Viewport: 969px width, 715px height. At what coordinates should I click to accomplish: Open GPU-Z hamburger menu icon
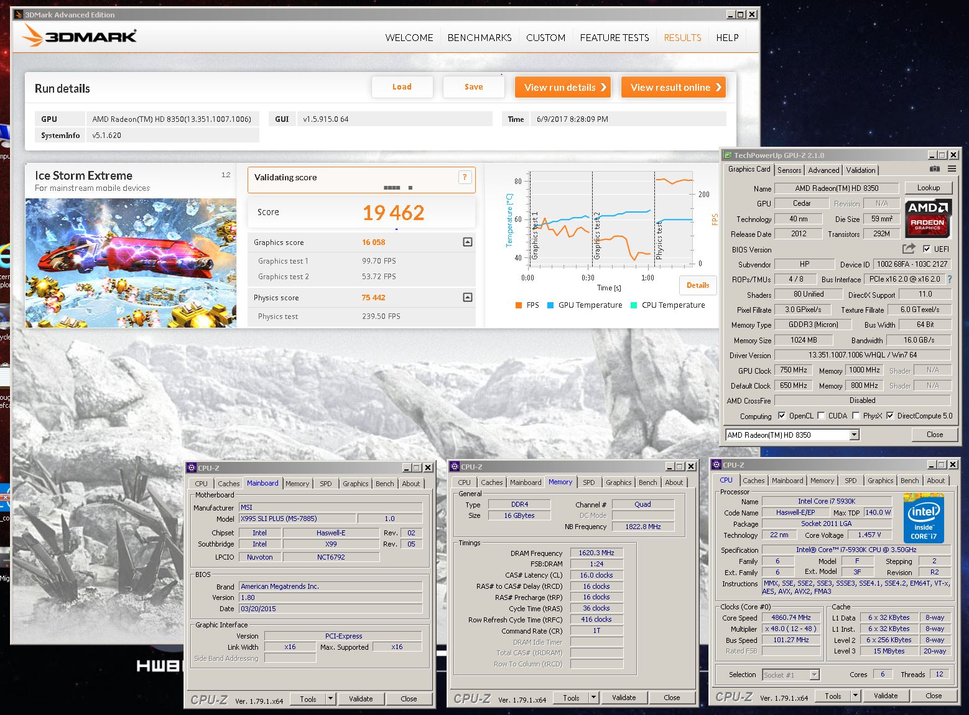click(x=952, y=169)
